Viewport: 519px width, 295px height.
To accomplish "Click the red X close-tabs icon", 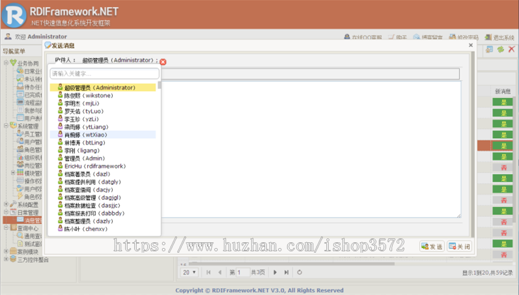I will (x=511, y=49).
